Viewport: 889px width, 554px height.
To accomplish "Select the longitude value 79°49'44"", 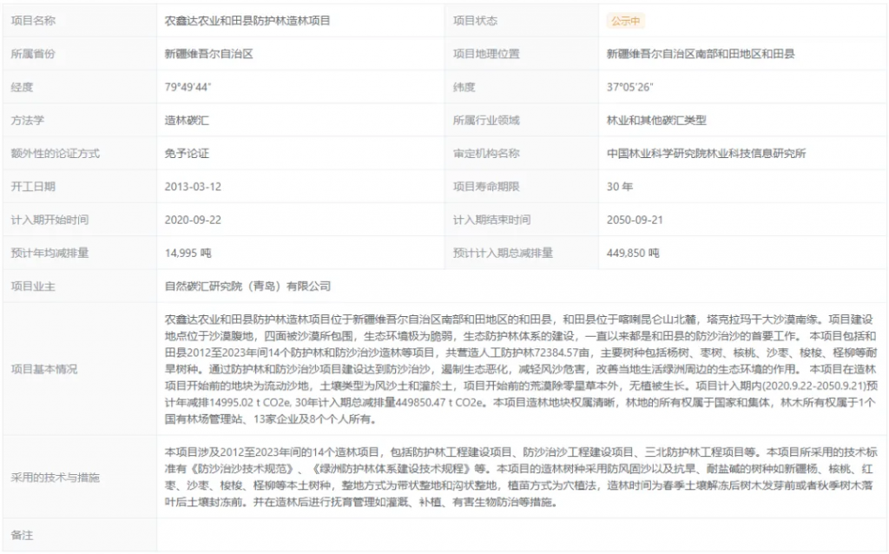I will [x=188, y=87].
